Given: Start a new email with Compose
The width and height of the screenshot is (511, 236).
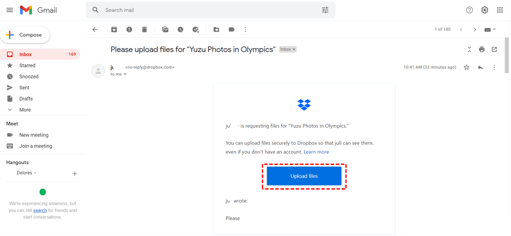Looking at the screenshot, I should (25, 35).
